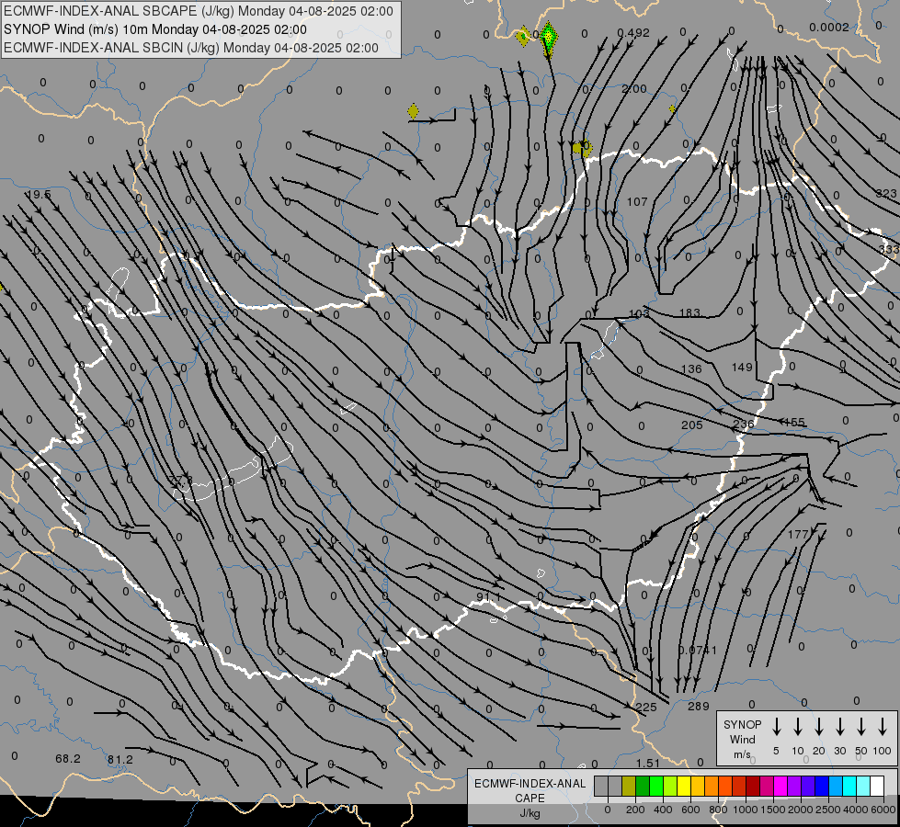The image size is (900, 827).
Task: Click the SYNOP Wind m/s legend label
Action: click(x=742, y=739)
